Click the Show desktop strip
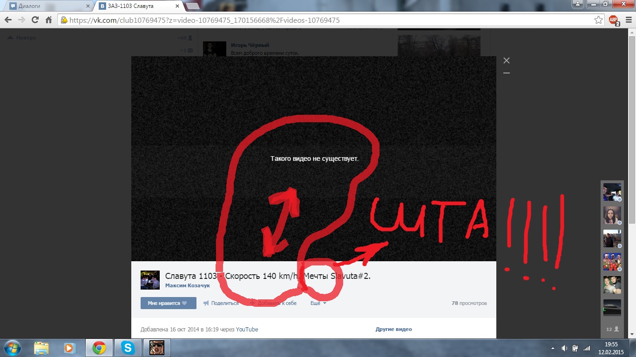 click(x=632, y=348)
